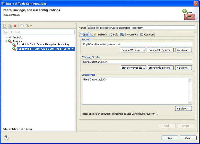Switch to the Common tab

pyautogui.click(x=147, y=34)
